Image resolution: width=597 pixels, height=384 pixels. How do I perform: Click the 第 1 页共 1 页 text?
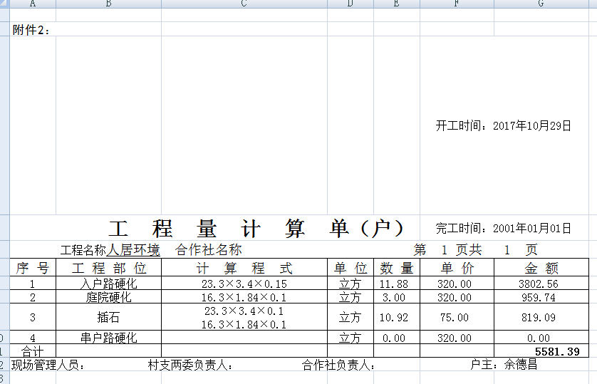(x=476, y=250)
